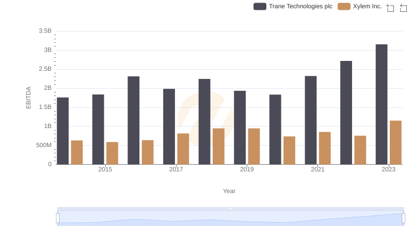Click Xylem bar for 2018

click(218, 147)
